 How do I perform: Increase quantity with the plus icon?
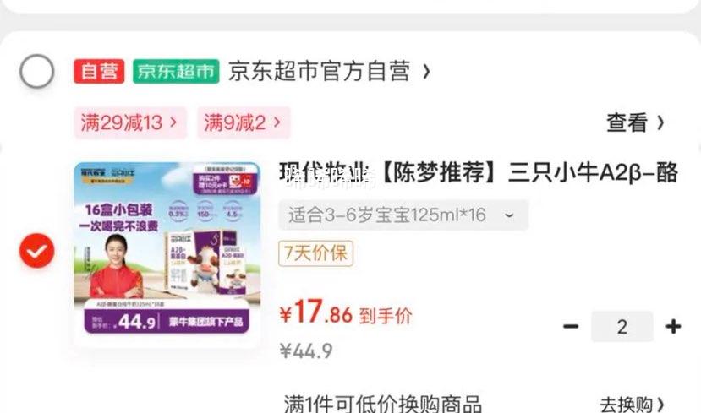673,326
